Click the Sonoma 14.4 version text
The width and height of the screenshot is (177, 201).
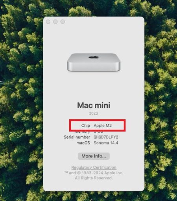click(106, 143)
